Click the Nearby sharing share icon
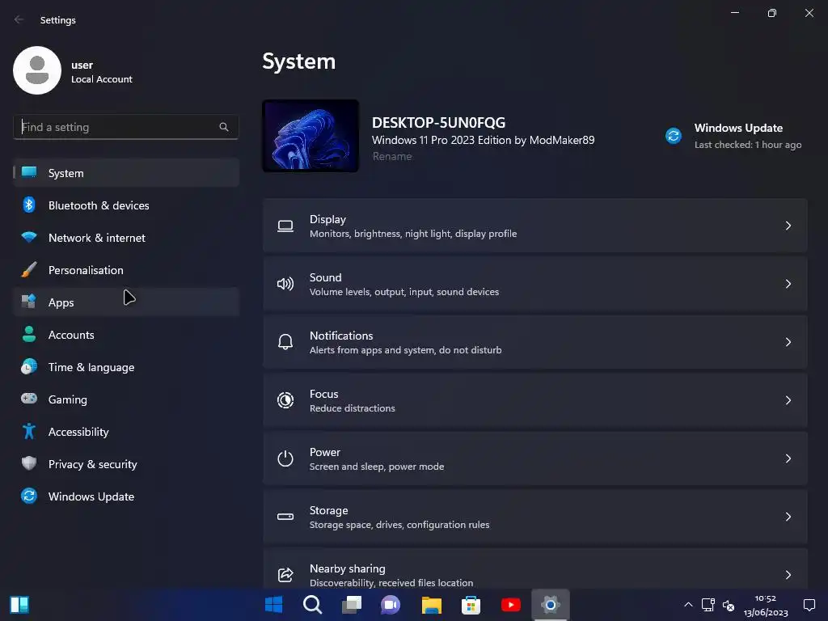Viewport: 828px width, 621px height. (x=285, y=575)
